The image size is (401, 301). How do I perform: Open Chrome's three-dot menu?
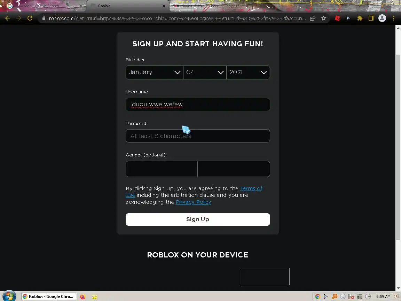coord(393,18)
